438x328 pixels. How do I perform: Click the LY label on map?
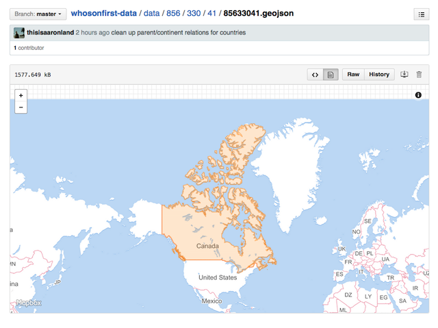point(368,296)
